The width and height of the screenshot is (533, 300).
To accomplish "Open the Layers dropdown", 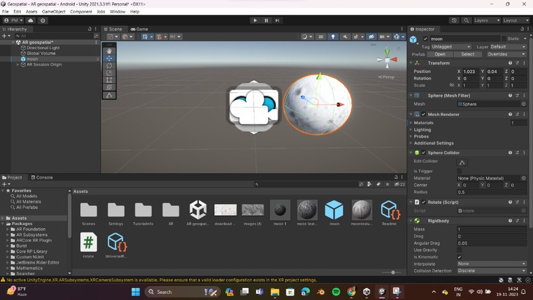I will [487, 21].
